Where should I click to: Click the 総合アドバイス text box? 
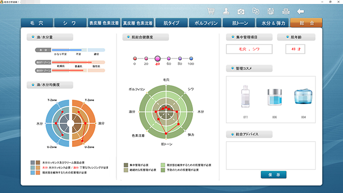point(270,155)
